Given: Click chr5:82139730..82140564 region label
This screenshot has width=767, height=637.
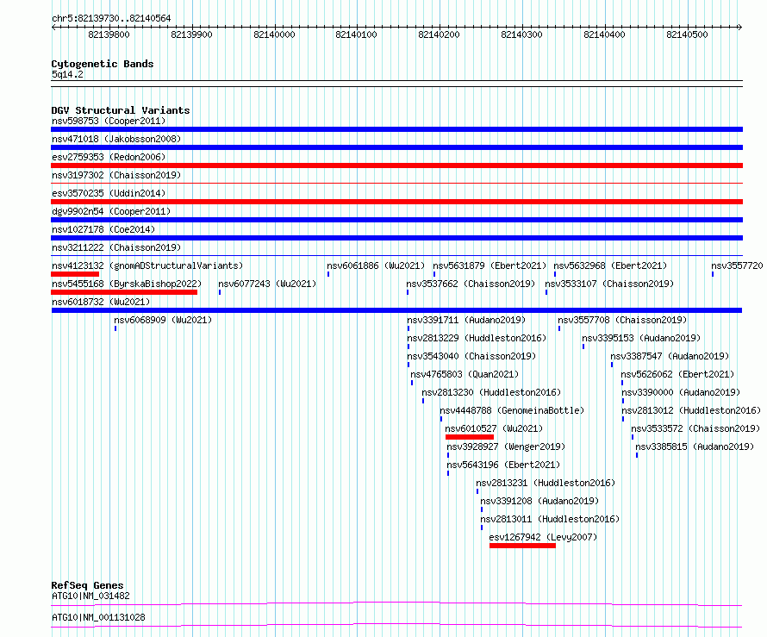Looking at the screenshot, I should (111, 18).
